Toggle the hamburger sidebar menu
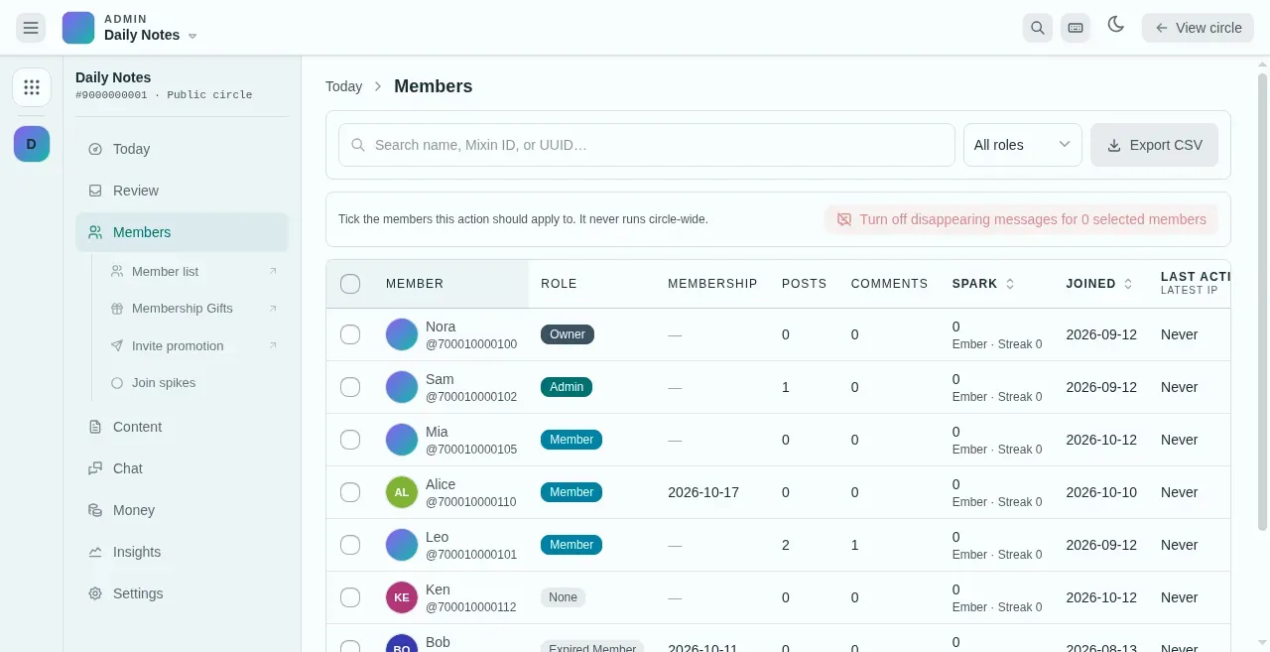Screen dimensions: 1270x652 pyautogui.click(x=31, y=28)
